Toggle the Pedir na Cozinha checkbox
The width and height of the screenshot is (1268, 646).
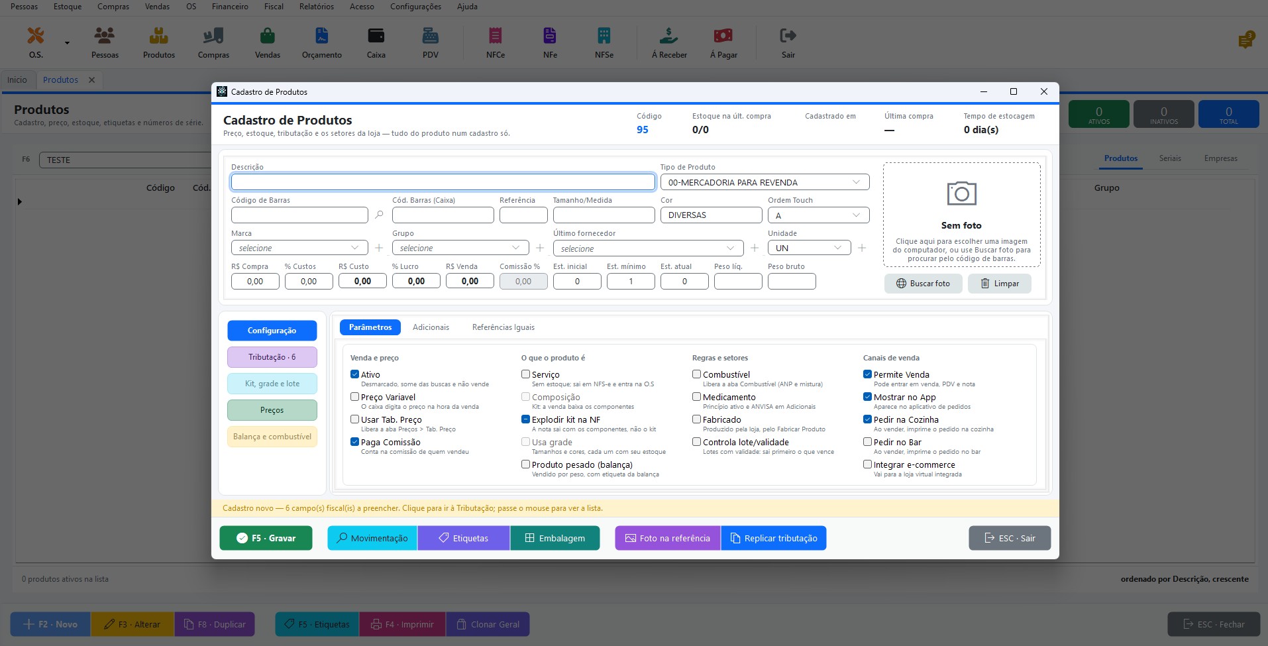tap(867, 419)
